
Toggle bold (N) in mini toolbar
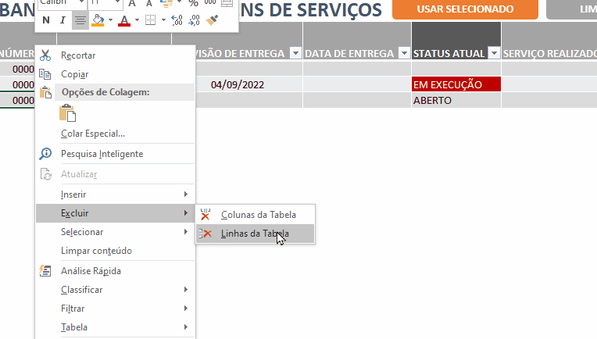[x=46, y=20]
